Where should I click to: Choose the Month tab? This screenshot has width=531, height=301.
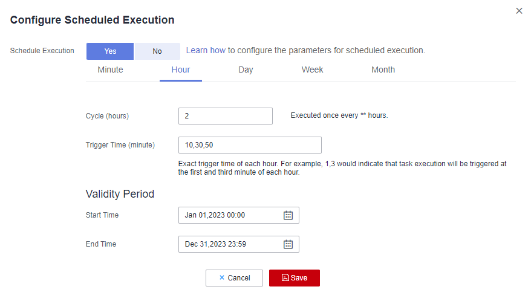(383, 70)
